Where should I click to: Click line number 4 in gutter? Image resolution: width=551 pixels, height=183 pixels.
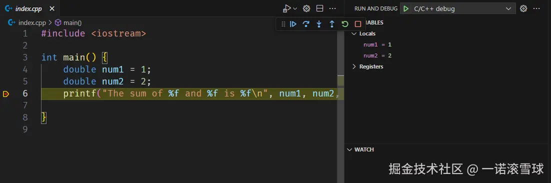coord(25,69)
